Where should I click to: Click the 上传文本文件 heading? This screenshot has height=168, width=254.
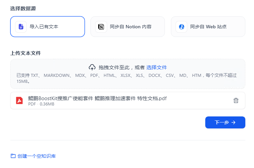point(26,53)
